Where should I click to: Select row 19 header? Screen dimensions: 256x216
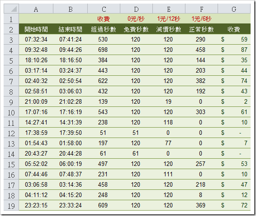pyautogui.click(x=11, y=206)
